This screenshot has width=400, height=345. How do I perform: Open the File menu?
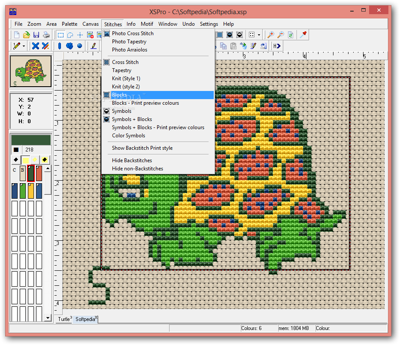point(18,24)
